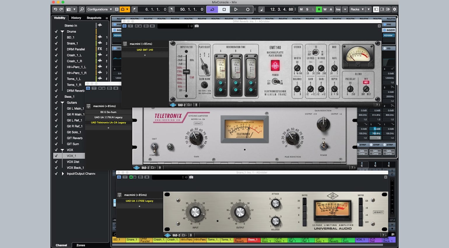Image resolution: width=449 pixels, height=248 pixels.
Task: Uncheck visibility for the BD_1 channel
Action: point(56,37)
